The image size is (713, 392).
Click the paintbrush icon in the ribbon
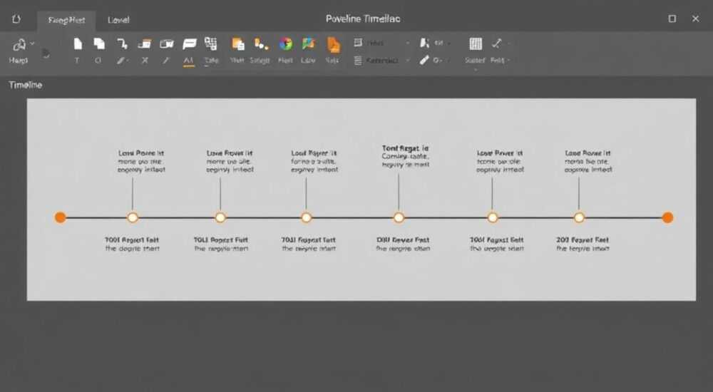(x=424, y=60)
